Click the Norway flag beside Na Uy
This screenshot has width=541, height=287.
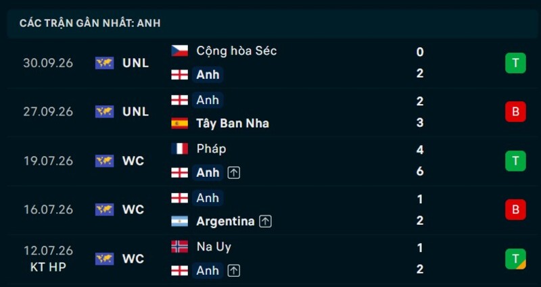(179, 246)
